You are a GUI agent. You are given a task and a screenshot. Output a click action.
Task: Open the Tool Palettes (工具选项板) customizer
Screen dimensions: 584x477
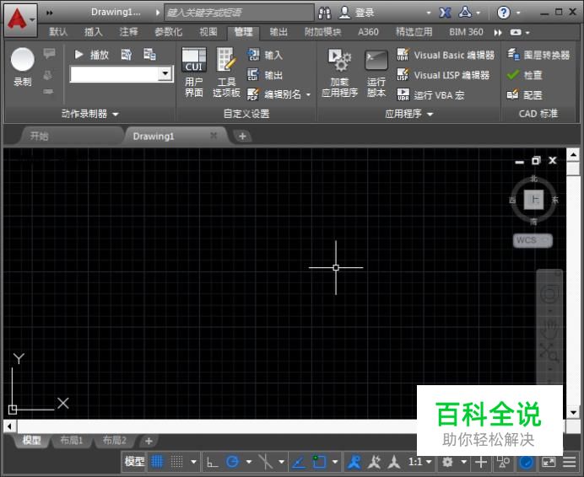pyautogui.click(x=226, y=72)
